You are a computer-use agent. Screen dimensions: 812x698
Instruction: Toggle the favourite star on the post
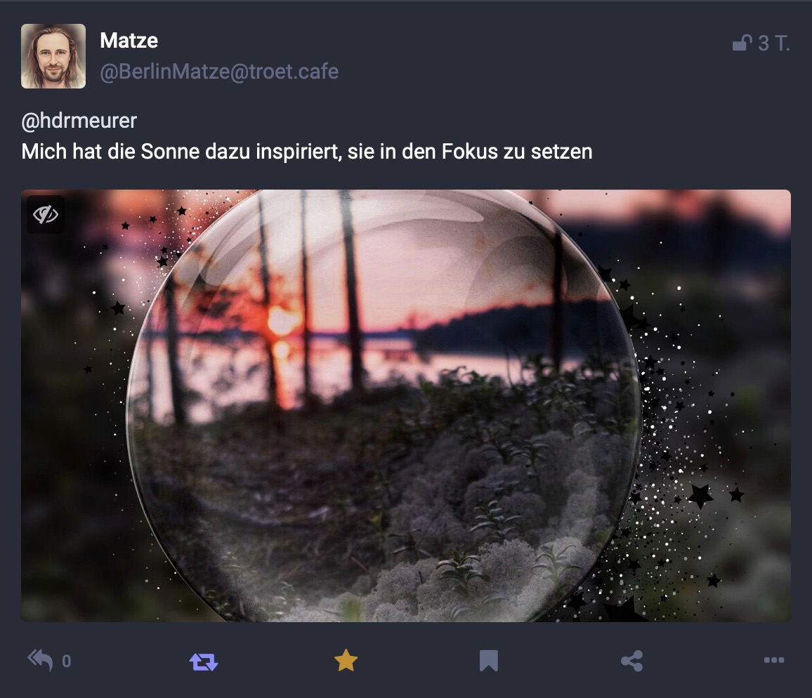click(346, 661)
